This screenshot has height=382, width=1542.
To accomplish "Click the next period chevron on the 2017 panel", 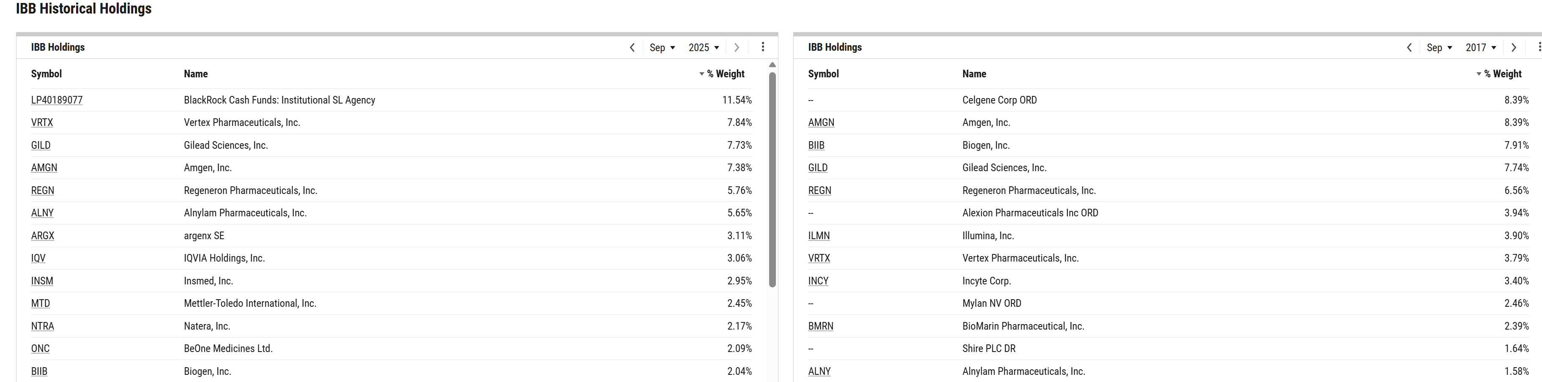I will pyautogui.click(x=1513, y=47).
